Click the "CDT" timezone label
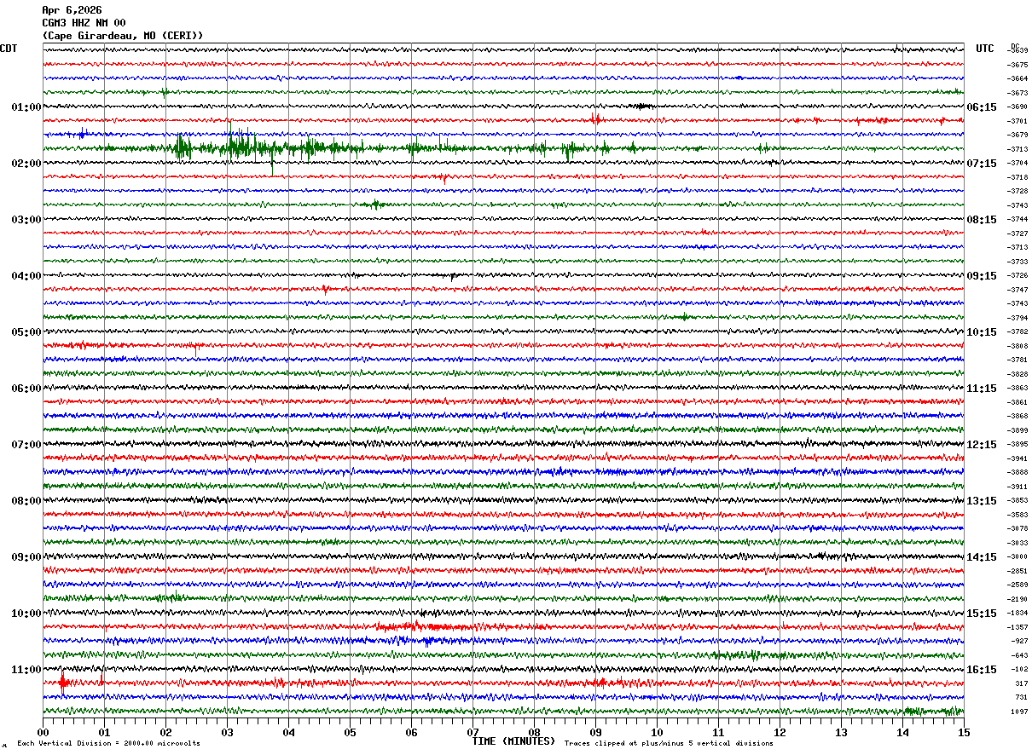 click(x=9, y=49)
